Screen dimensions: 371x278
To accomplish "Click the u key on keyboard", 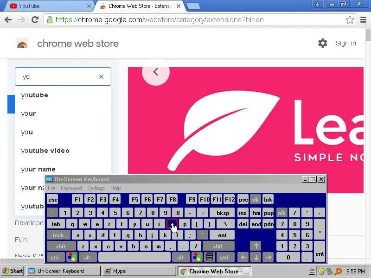I will point(147,224).
